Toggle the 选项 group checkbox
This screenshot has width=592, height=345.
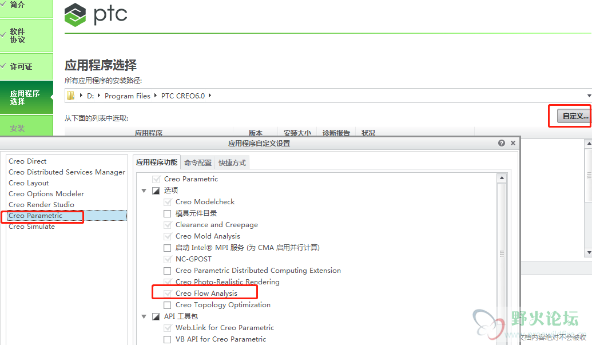click(x=156, y=191)
